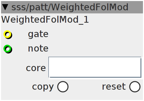This screenshot has width=144, height=101.
Task: Click blank space right of note label
Action: pyautogui.click(x=95, y=49)
